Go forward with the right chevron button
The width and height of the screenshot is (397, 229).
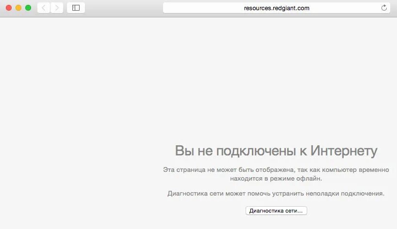coord(57,8)
